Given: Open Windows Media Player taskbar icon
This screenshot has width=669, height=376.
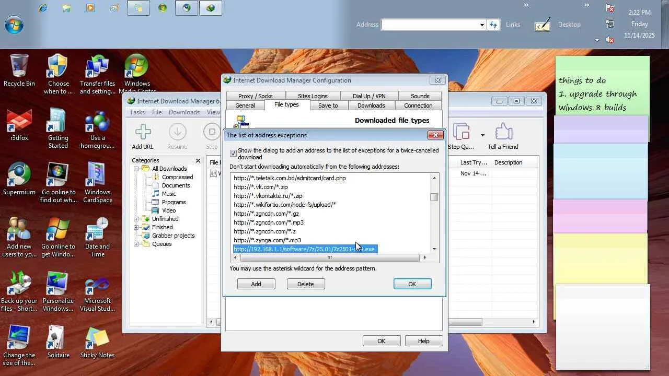Looking at the screenshot, I should [x=90, y=8].
